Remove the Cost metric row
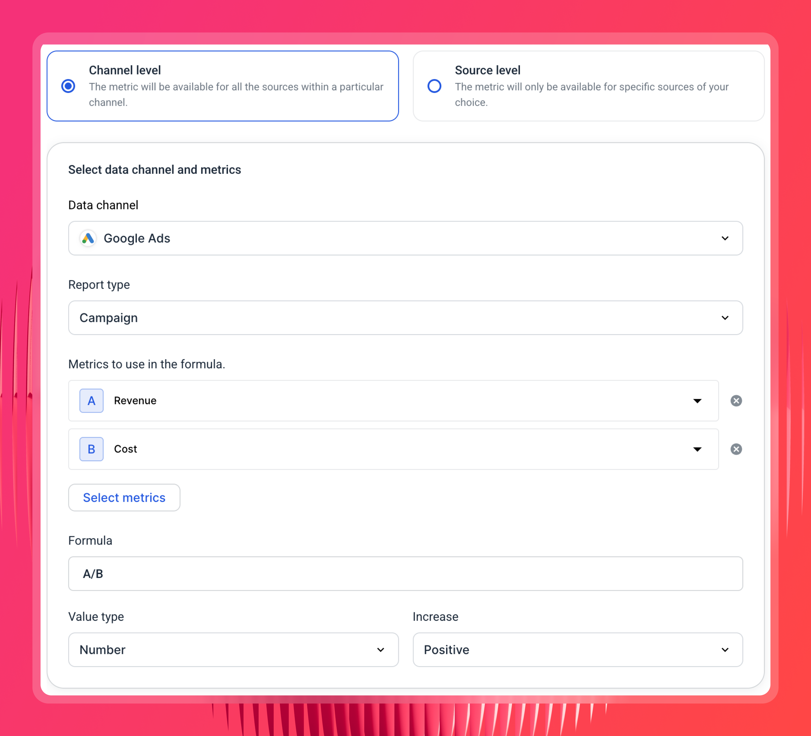 (x=736, y=449)
